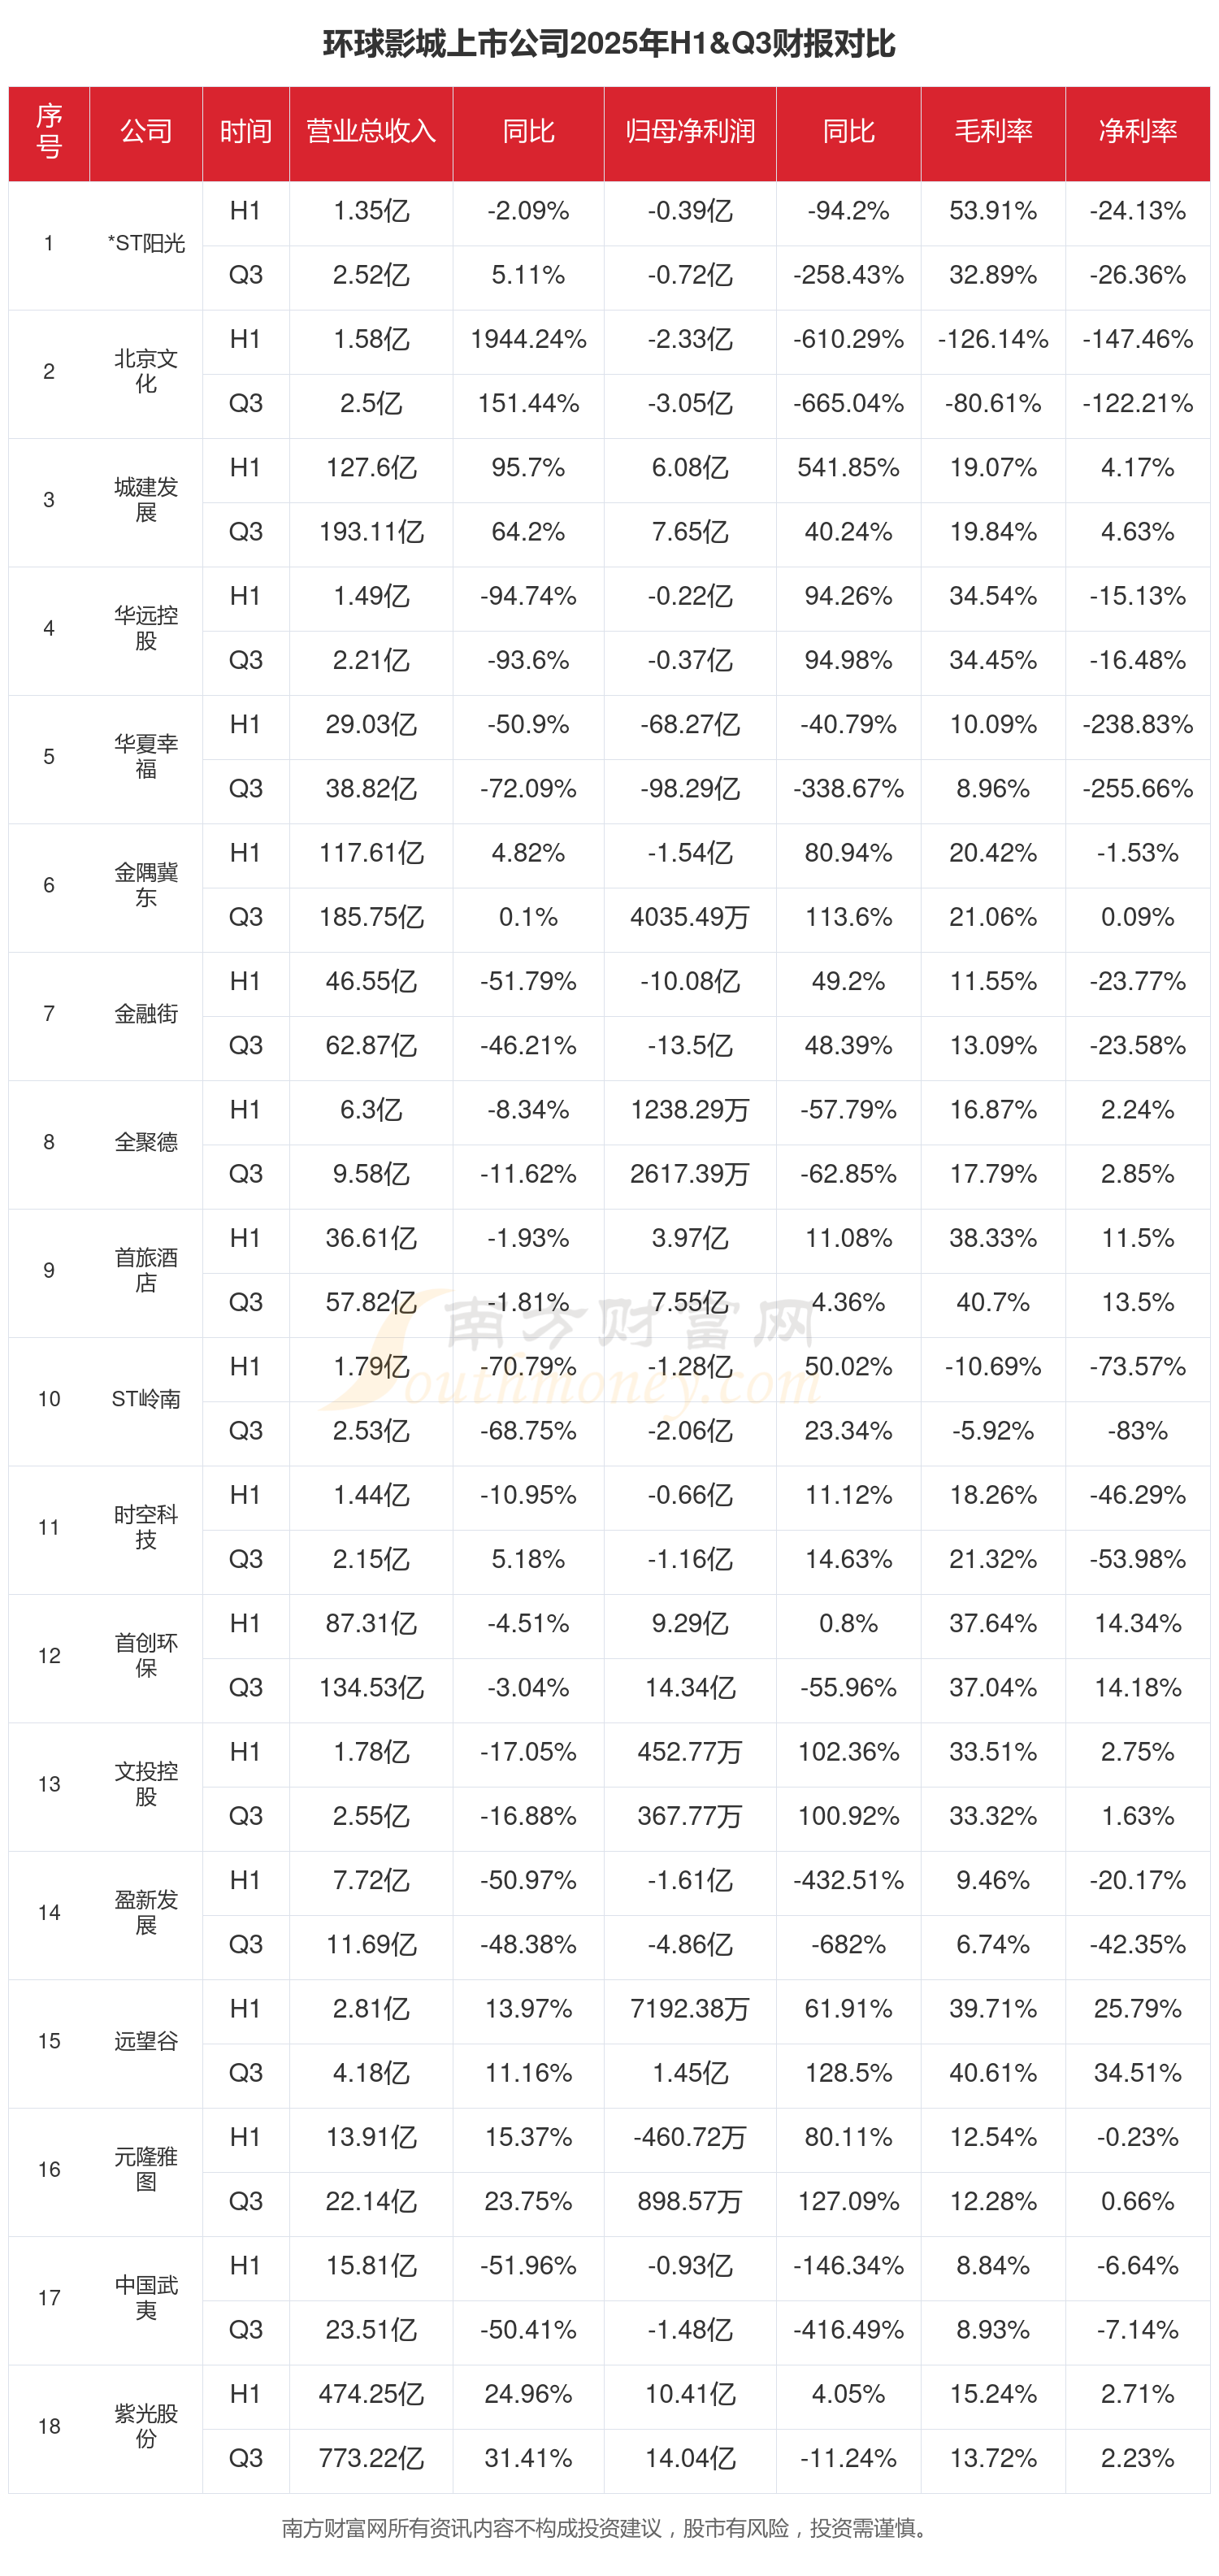The height and width of the screenshot is (2576, 1219).
Task: Click the 归母净利润 column header
Action: click(x=689, y=132)
